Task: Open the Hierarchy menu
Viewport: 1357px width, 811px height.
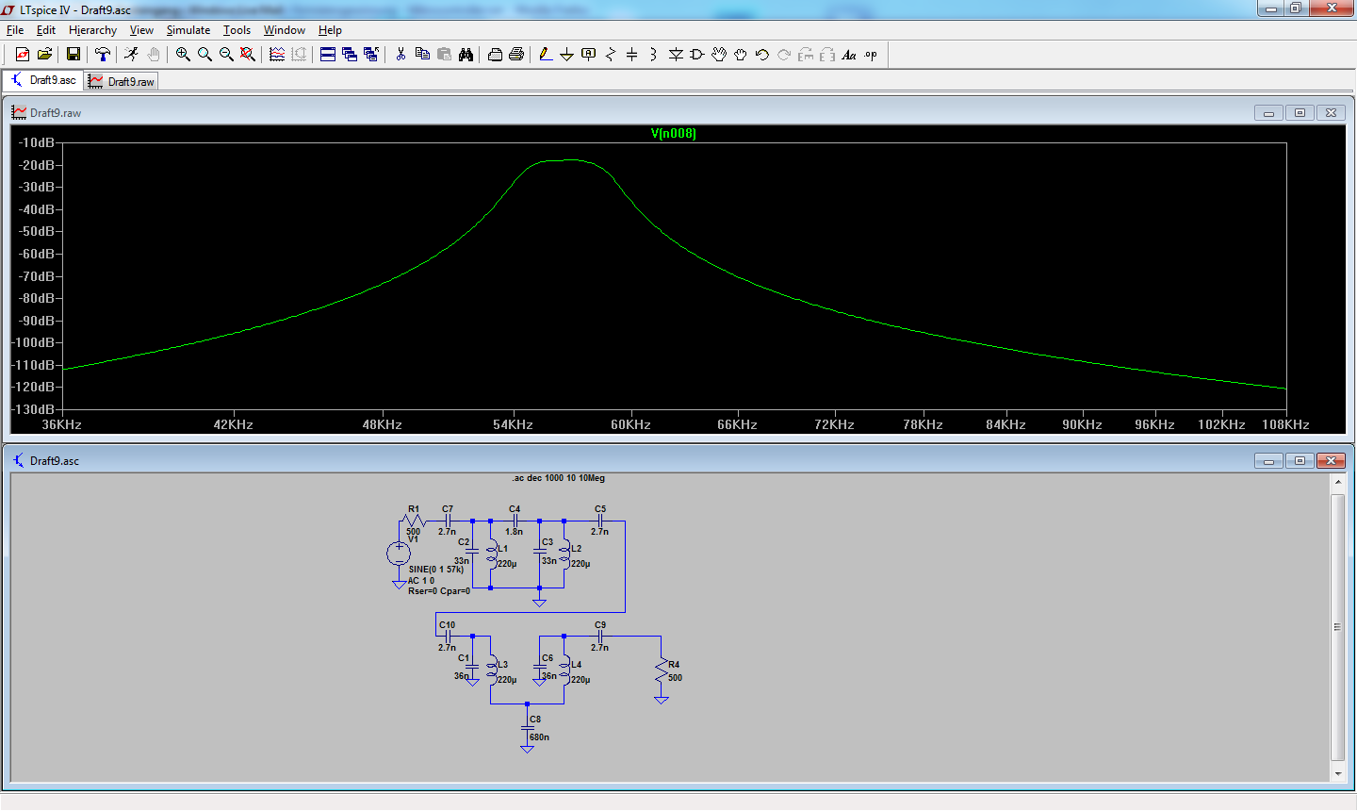Action: coord(92,30)
